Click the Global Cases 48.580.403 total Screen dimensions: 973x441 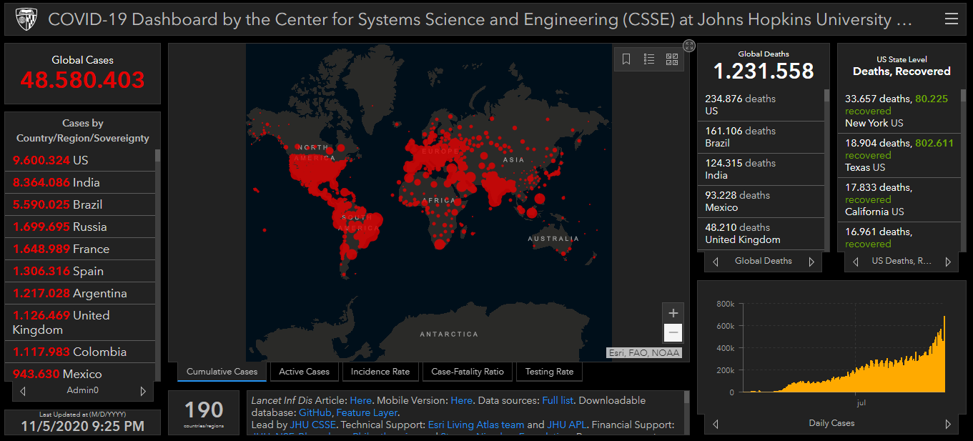82,80
